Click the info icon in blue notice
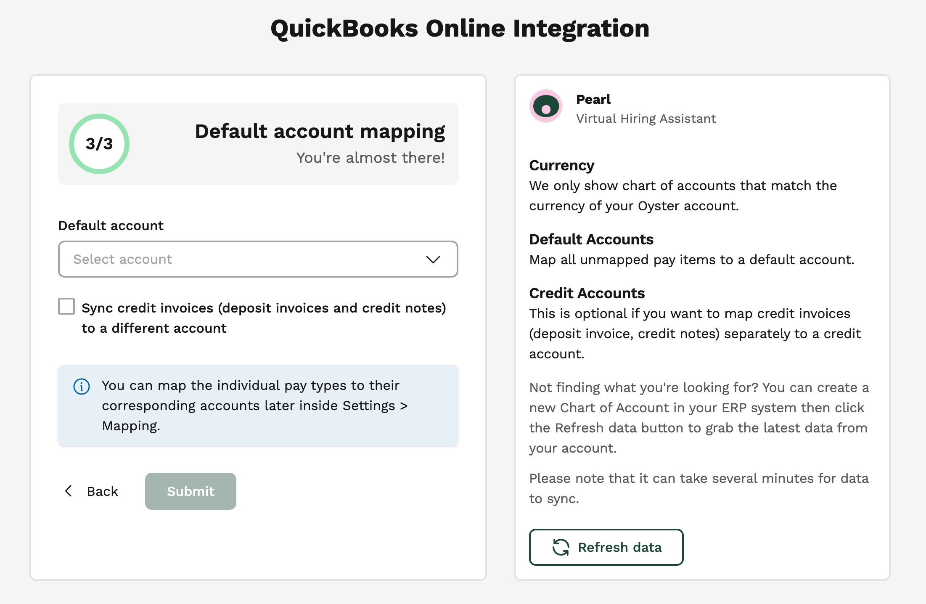 click(x=82, y=386)
